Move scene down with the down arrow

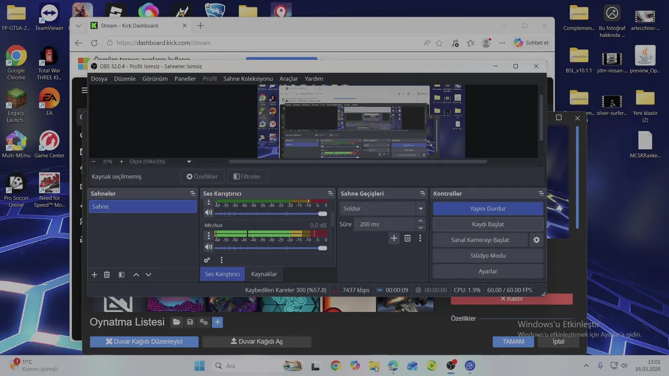coord(148,275)
